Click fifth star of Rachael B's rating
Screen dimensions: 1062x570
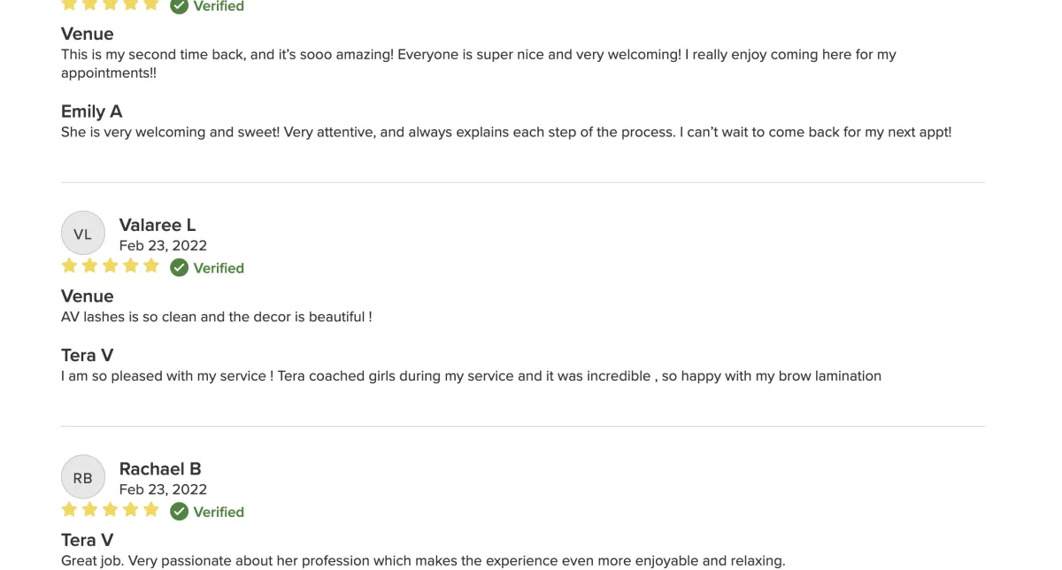(x=151, y=510)
